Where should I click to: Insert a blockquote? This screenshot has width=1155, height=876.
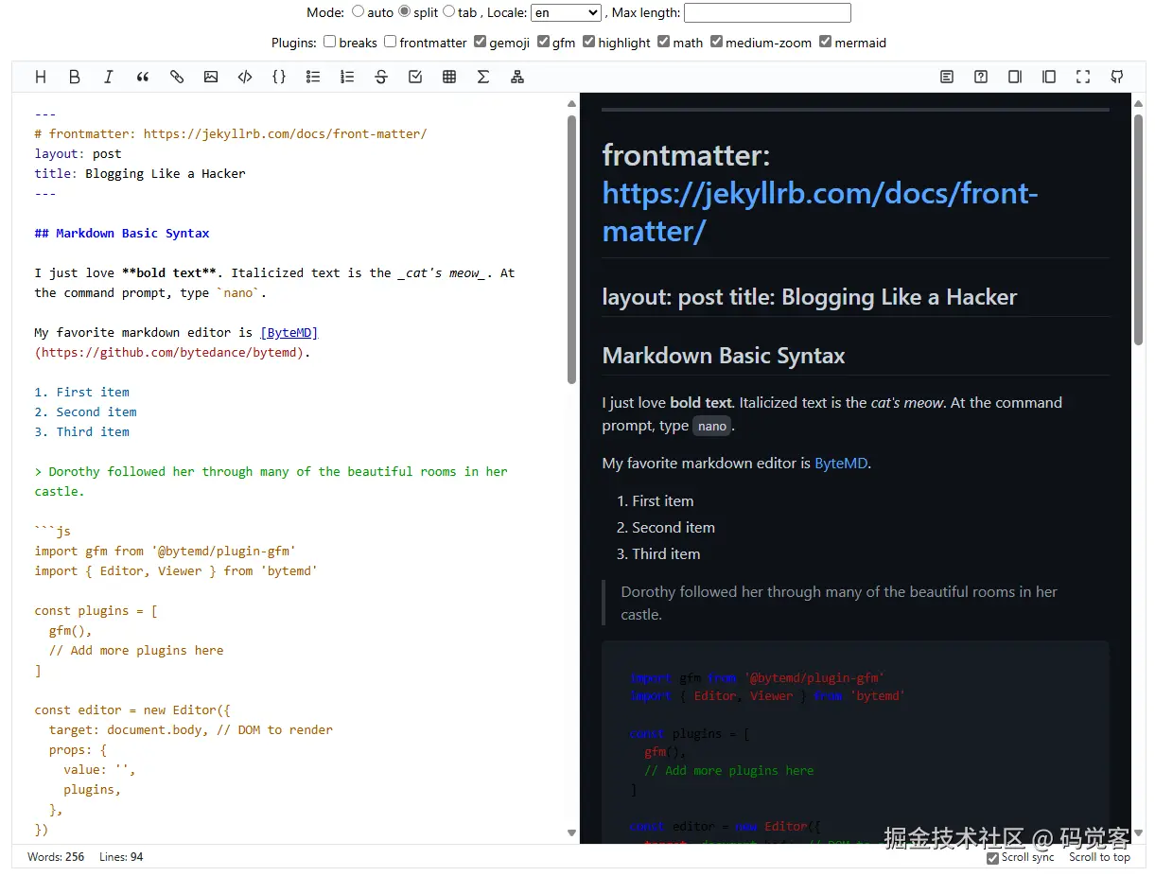[143, 77]
